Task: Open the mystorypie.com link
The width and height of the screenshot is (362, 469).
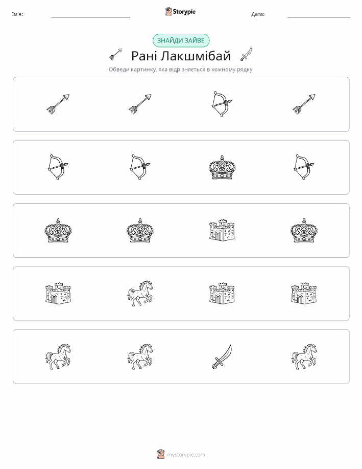Action: [186, 455]
